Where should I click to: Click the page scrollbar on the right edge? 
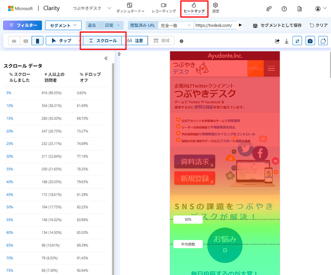(330, 65)
